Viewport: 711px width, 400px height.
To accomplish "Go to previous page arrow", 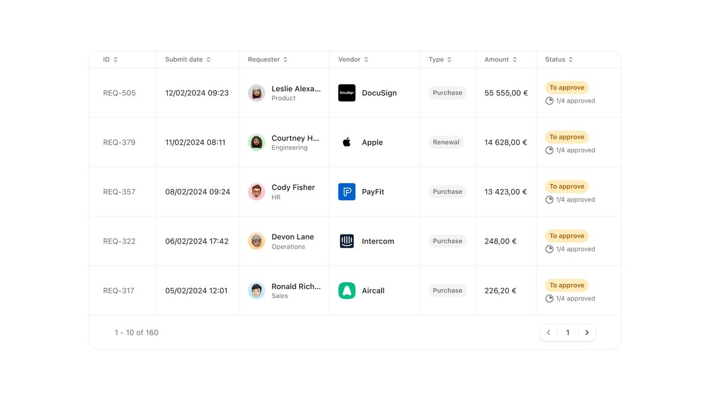I will 549,332.
